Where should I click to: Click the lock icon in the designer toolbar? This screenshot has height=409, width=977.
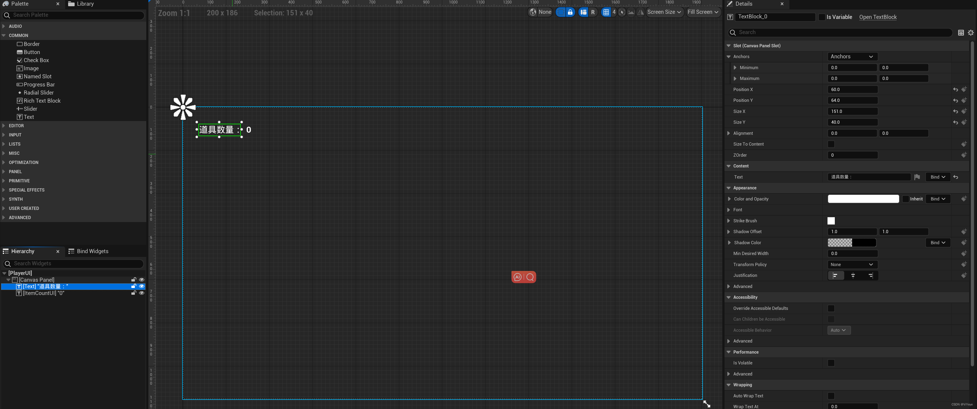pos(570,12)
